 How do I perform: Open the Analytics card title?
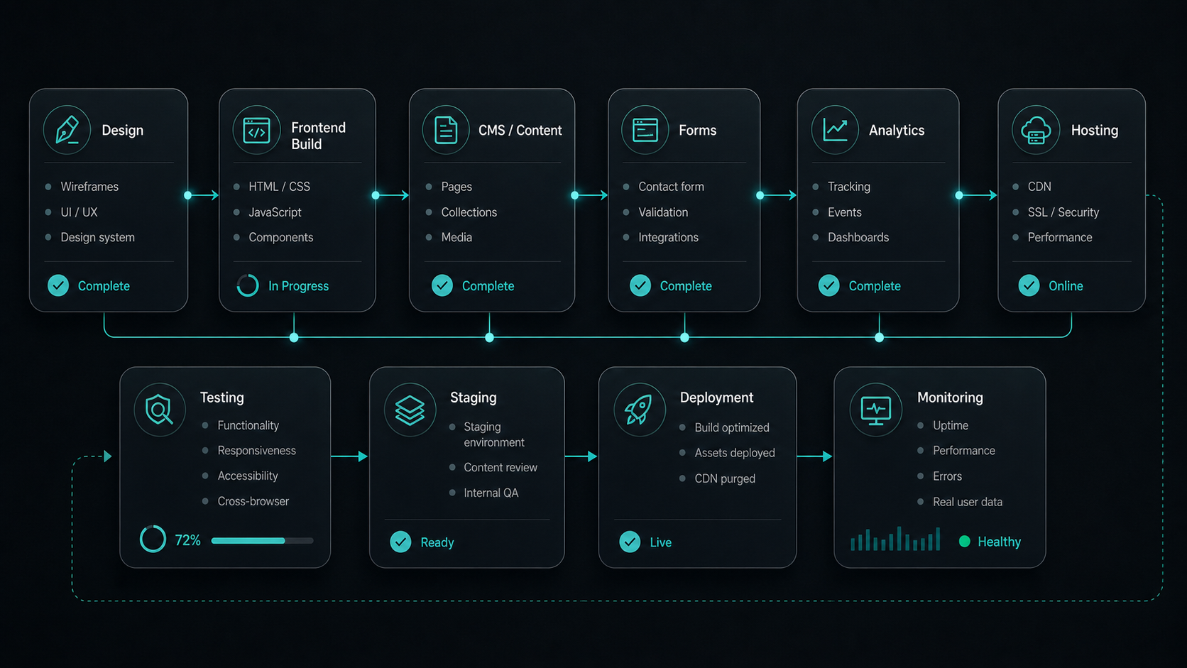[x=897, y=130]
